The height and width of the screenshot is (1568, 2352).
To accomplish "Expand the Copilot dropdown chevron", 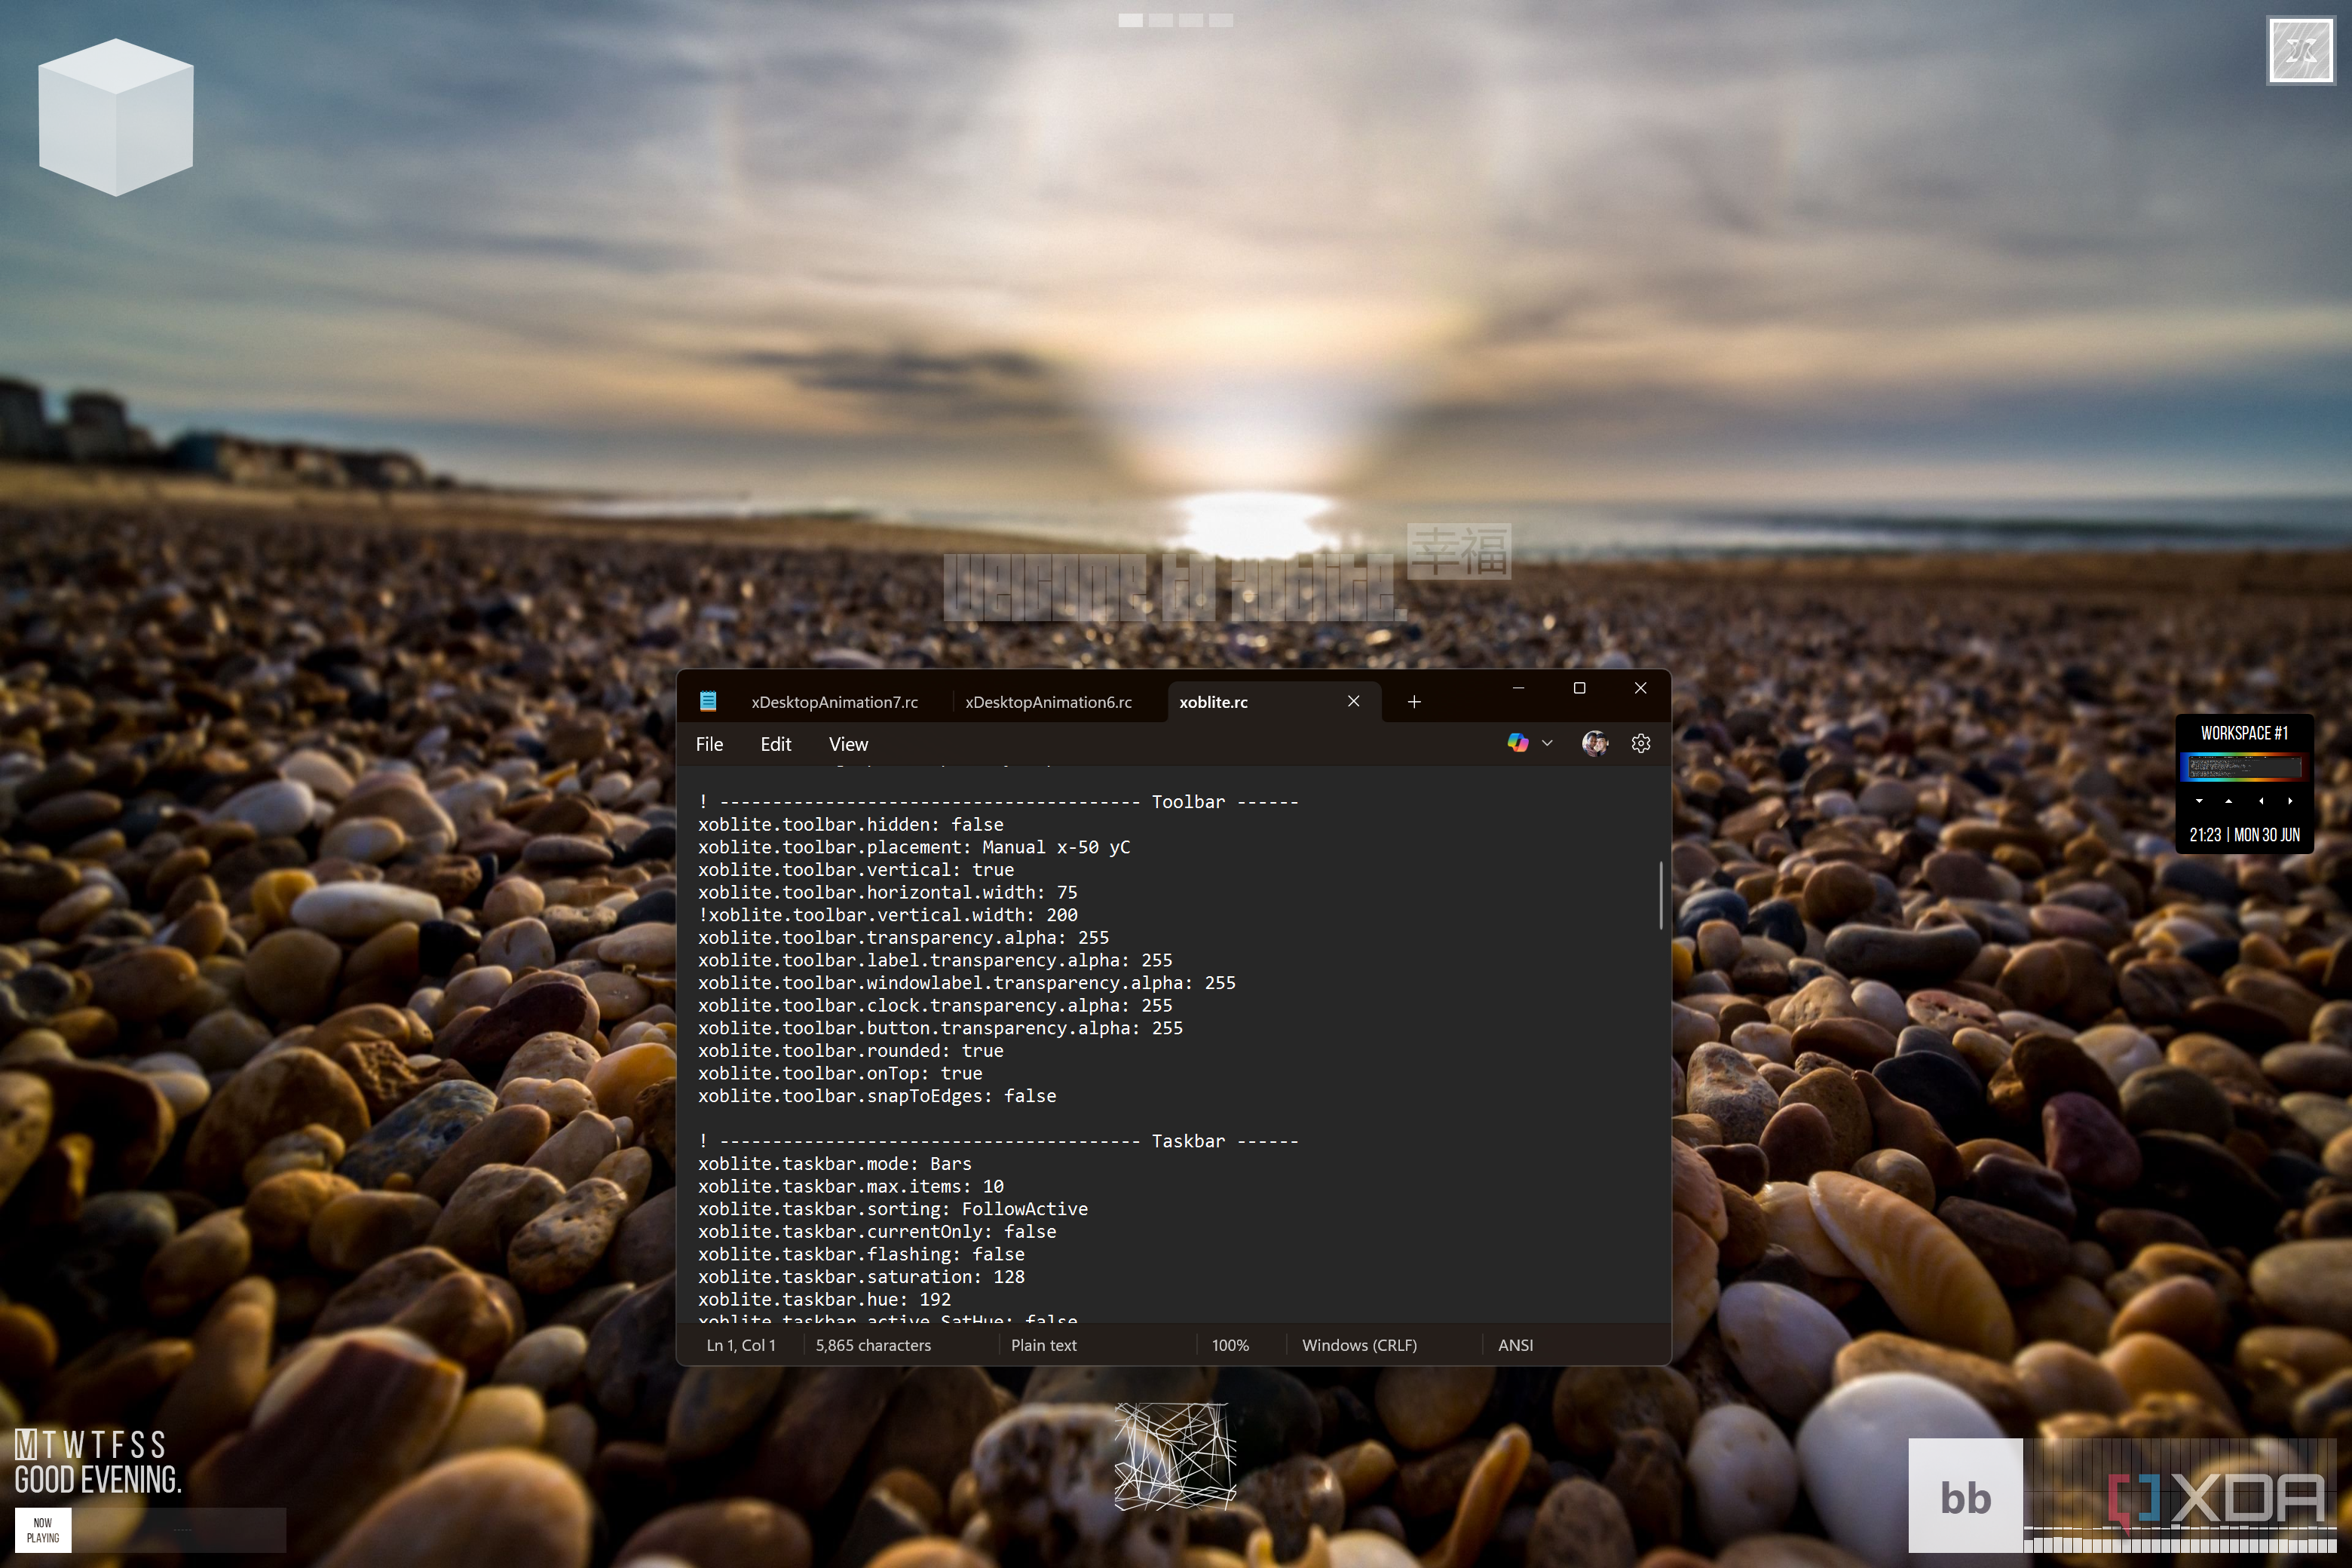I will (1547, 743).
